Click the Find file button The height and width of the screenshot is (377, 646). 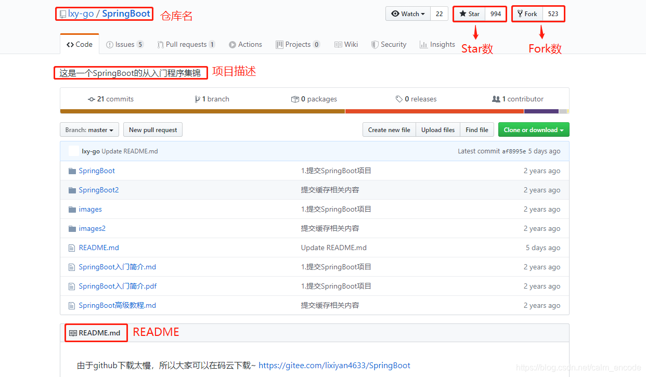pyautogui.click(x=477, y=130)
